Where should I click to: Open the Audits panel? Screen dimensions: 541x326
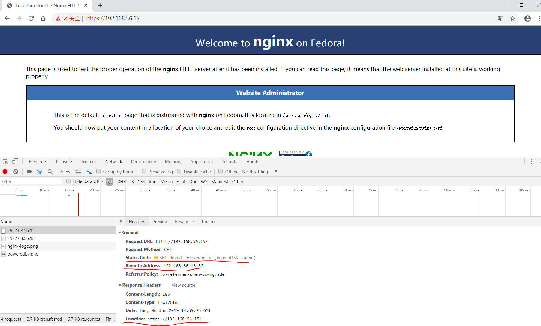click(253, 162)
